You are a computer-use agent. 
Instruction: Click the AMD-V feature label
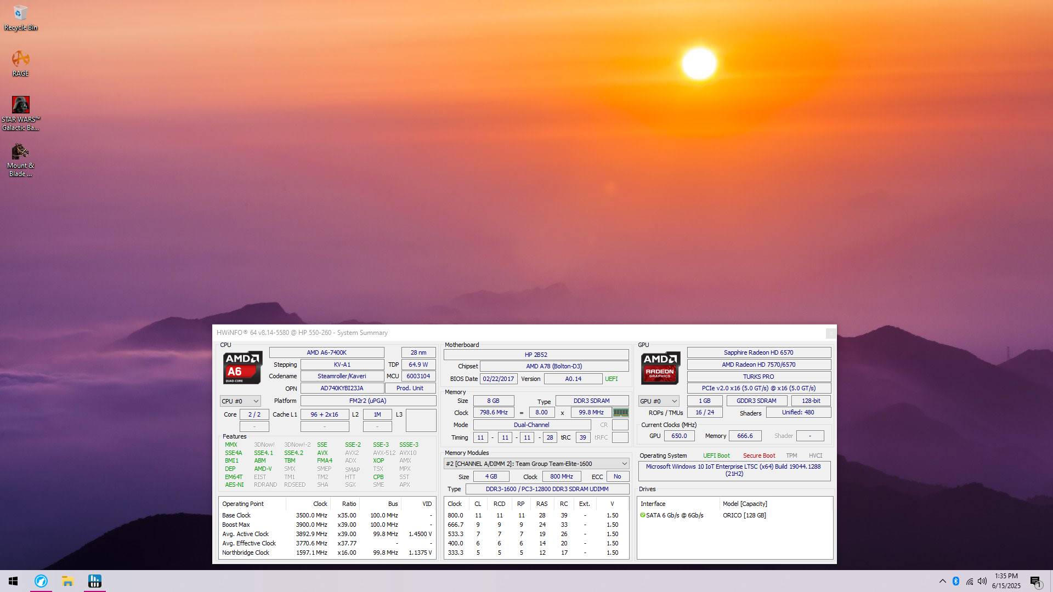[263, 469]
